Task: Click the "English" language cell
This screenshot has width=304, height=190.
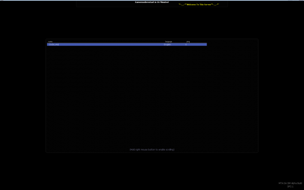Action: click(167, 44)
